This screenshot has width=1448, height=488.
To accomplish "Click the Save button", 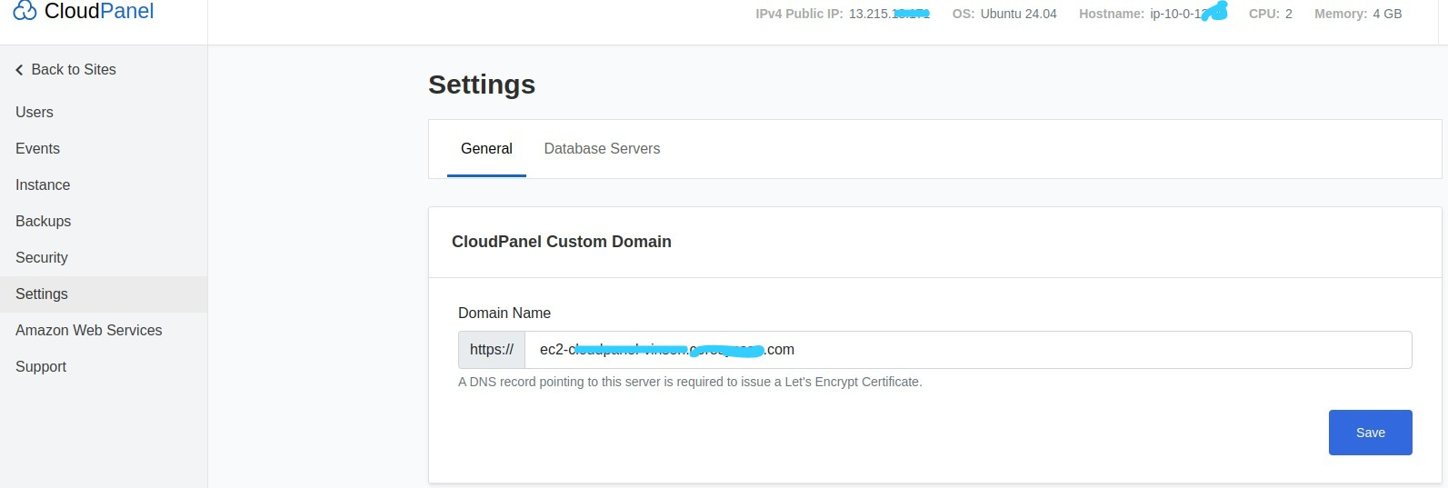I will 1370,433.
